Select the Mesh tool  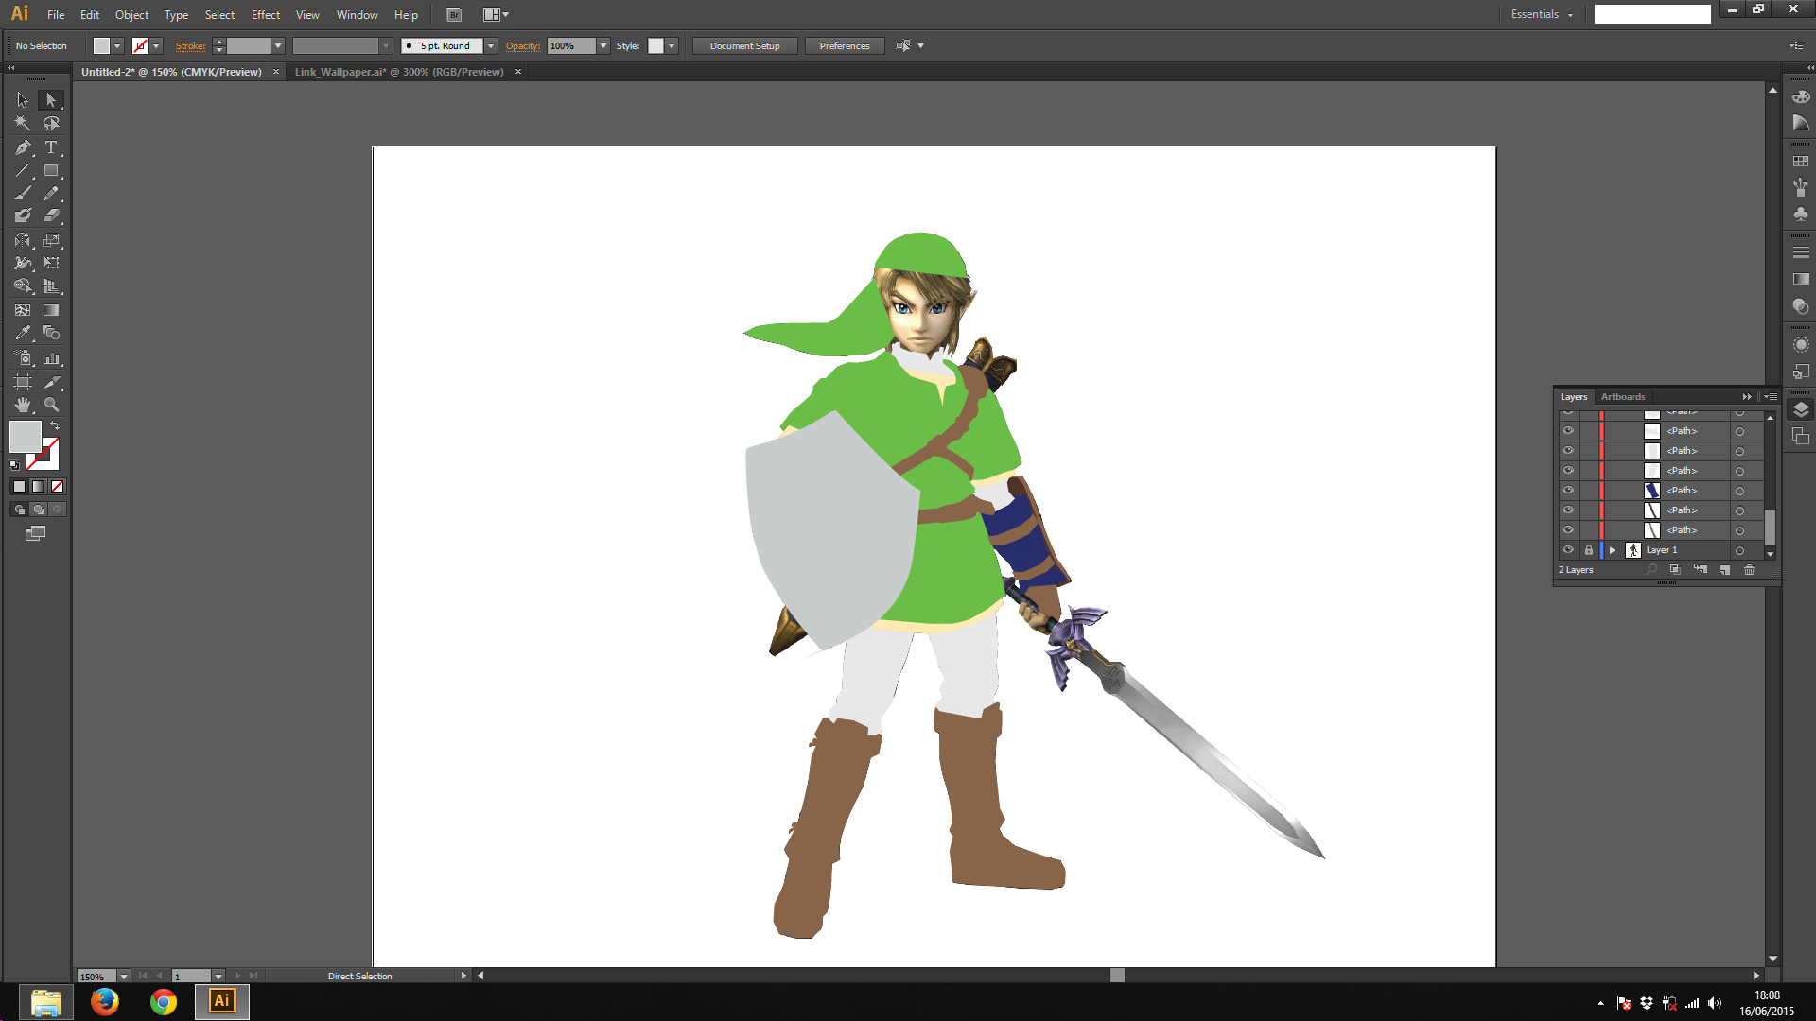(23, 310)
